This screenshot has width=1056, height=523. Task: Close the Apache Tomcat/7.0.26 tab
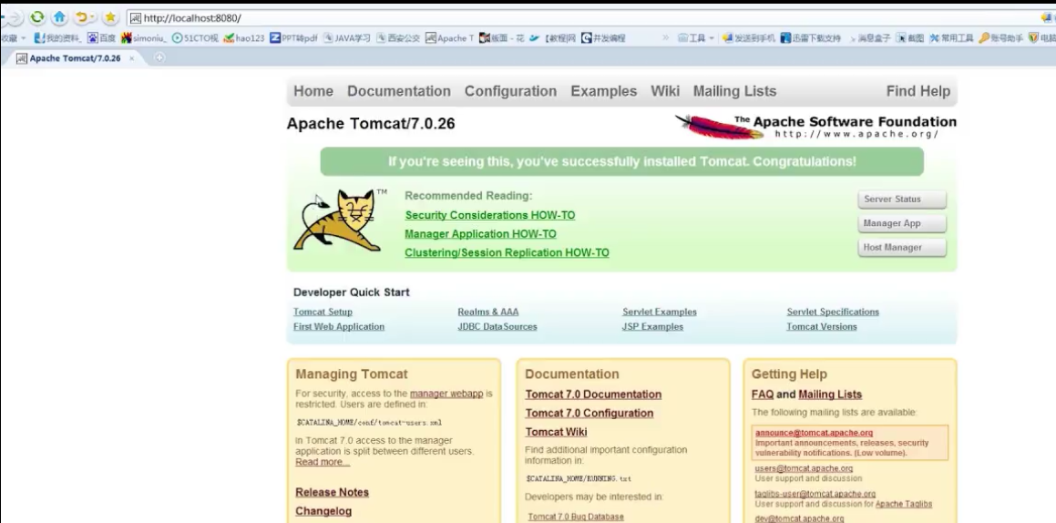pos(132,58)
